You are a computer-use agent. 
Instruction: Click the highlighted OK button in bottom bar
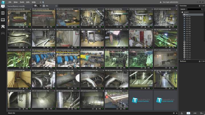point(188,113)
